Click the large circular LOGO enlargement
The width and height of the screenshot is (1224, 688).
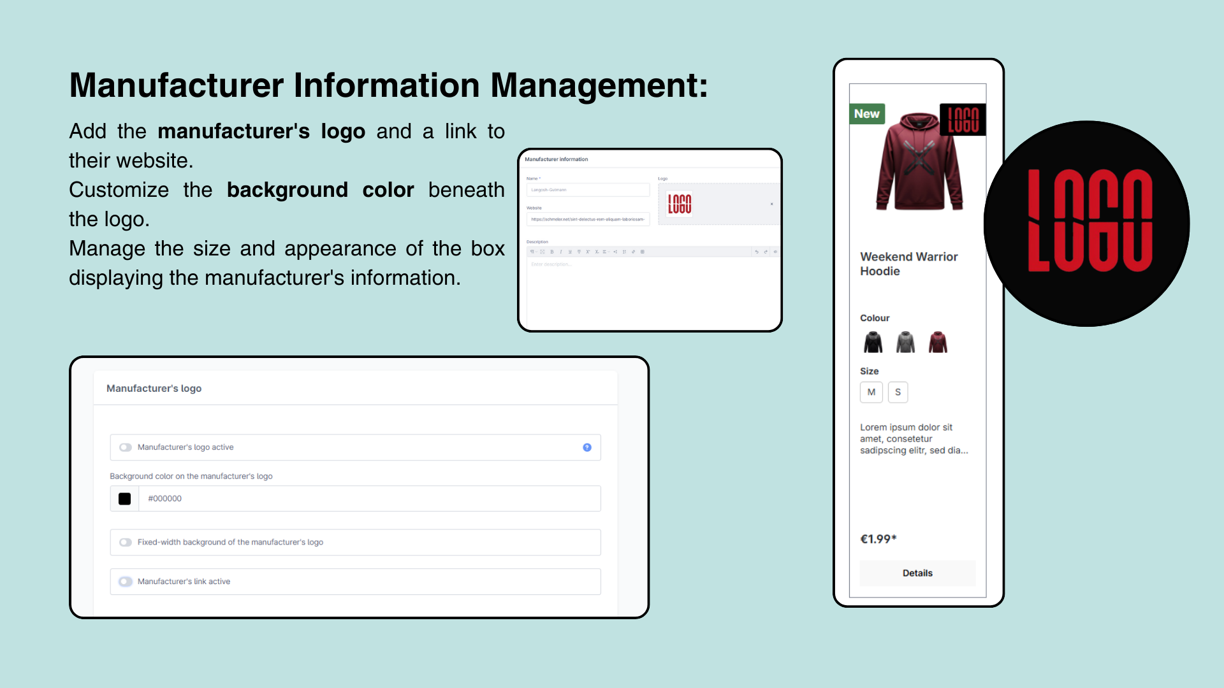[1087, 224]
